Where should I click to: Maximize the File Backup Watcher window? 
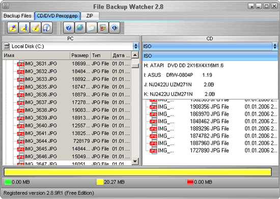(266, 6)
